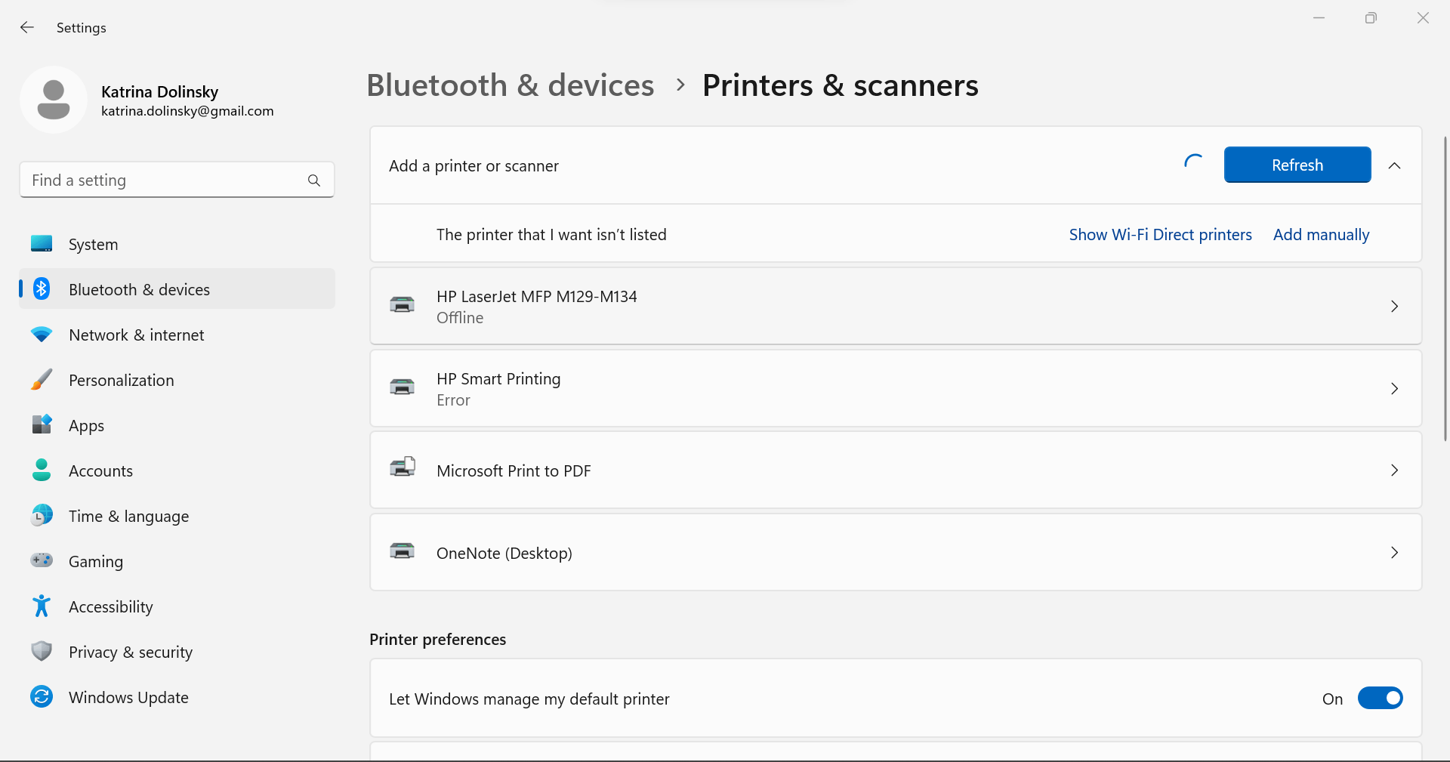Click the Gaming controller icon
The height and width of the screenshot is (762, 1450).
point(42,560)
